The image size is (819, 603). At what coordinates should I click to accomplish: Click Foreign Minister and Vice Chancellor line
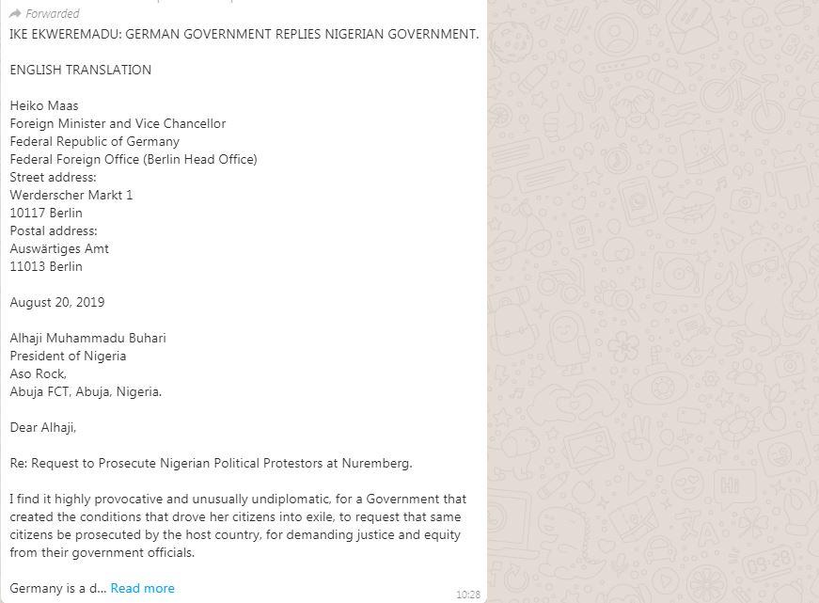[118, 123]
